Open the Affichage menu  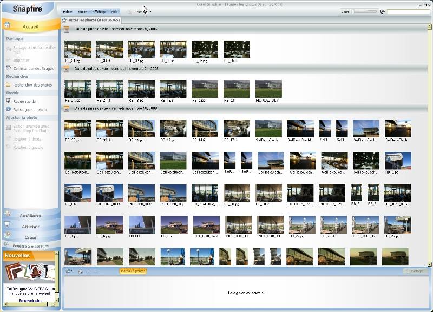point(99,11)
